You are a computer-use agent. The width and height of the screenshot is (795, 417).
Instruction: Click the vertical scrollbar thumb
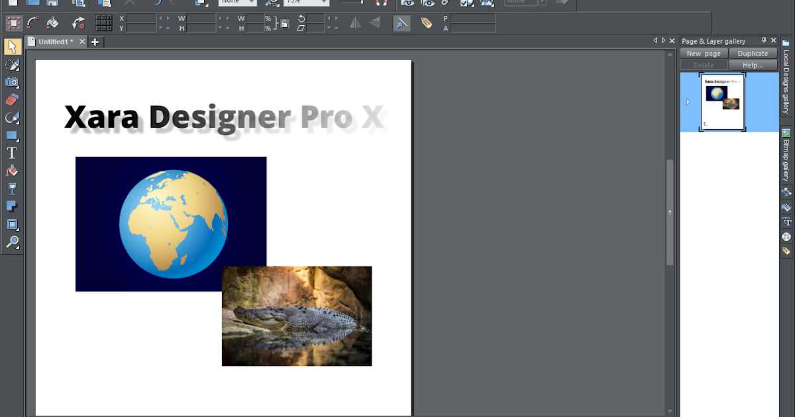click(x=670, y=212)
